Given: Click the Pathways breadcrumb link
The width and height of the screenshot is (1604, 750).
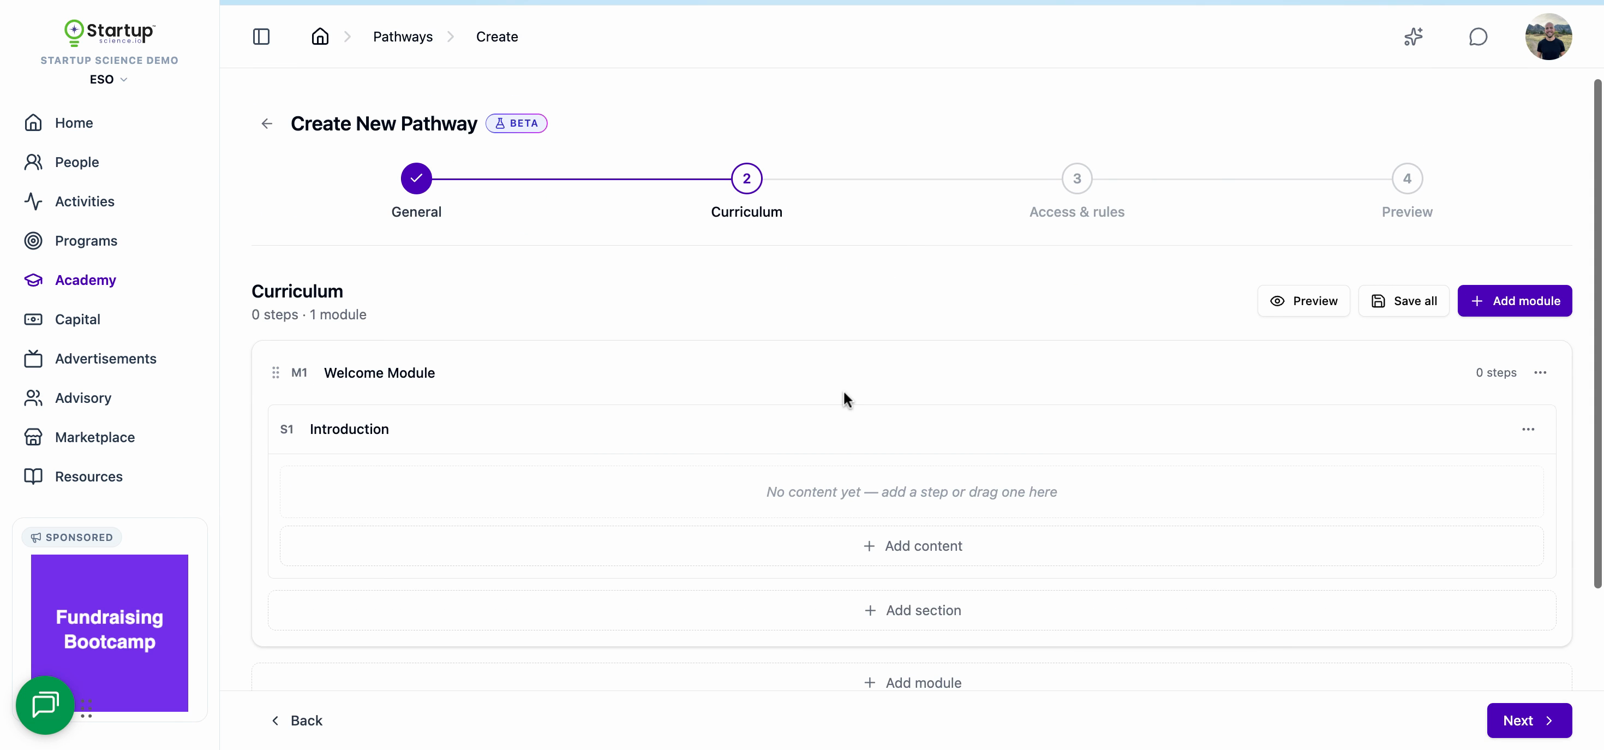Looking at the screenshot, I should [402, 37].
